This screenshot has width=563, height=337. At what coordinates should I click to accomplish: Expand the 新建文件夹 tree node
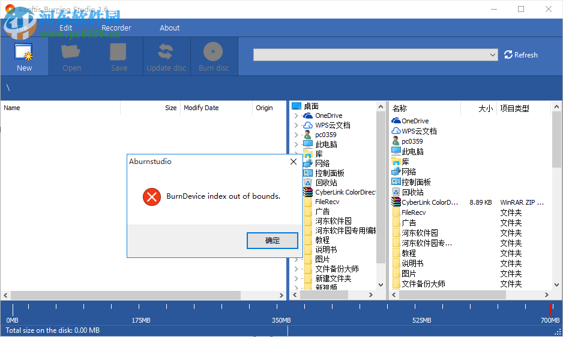click(x=297, y=278)
